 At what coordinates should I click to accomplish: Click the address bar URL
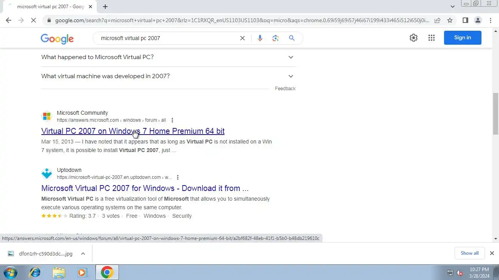click(242, 20)
